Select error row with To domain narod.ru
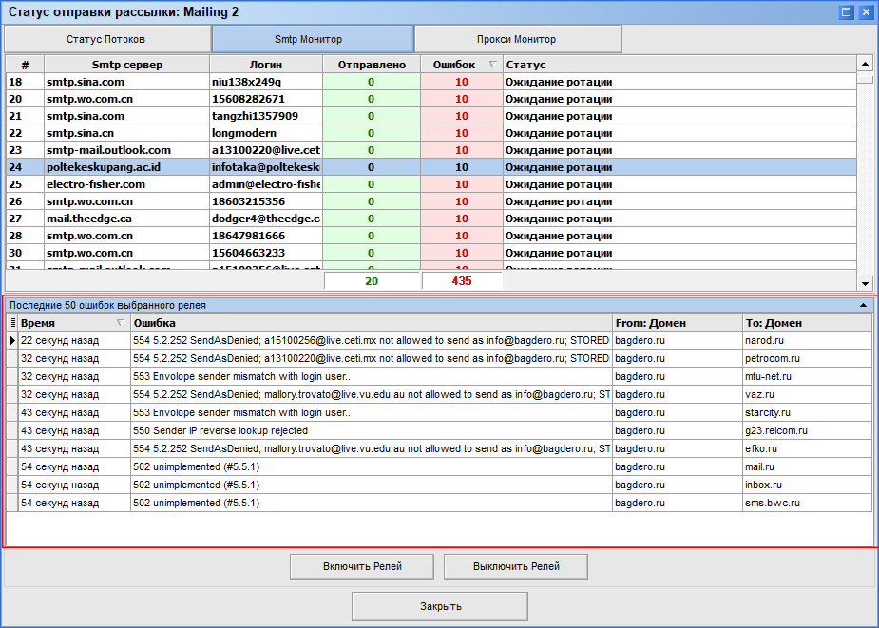 [439, 340]
